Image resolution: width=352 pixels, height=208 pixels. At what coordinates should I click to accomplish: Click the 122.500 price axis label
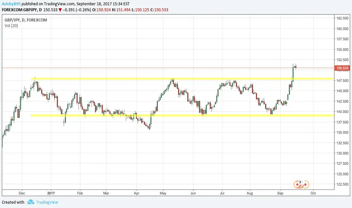[342, 184]
